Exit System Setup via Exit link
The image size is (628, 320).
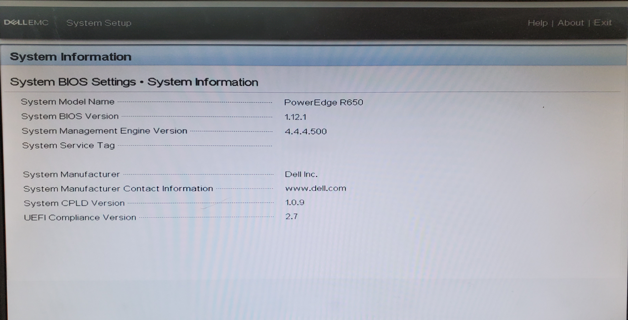tap(603, 22)
